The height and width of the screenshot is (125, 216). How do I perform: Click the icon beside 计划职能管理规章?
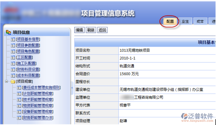pos(19,94)
